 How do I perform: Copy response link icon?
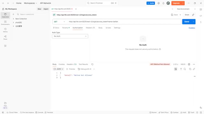click(194, 69)
